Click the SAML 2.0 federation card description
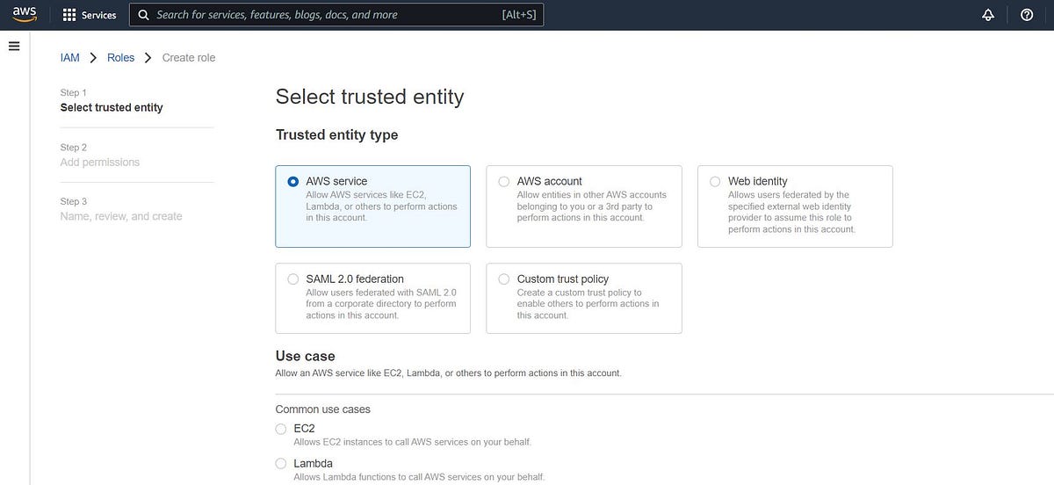This screenshot has width=1054, height=485. click(381, 304)
